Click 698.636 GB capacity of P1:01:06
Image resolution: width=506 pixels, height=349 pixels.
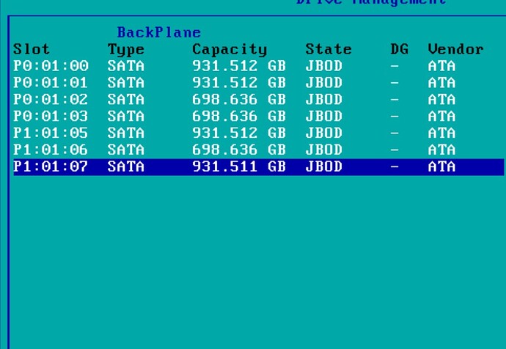click(x=239, y=150)
